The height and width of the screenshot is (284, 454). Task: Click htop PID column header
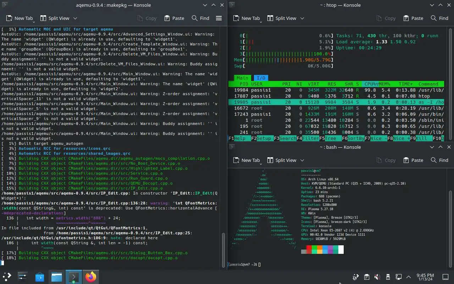[x=244, y=84]
